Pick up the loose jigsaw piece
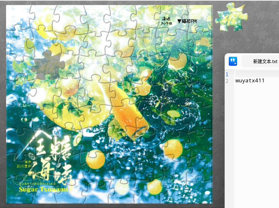The image size is (279, 208). (x=231, y=17)
